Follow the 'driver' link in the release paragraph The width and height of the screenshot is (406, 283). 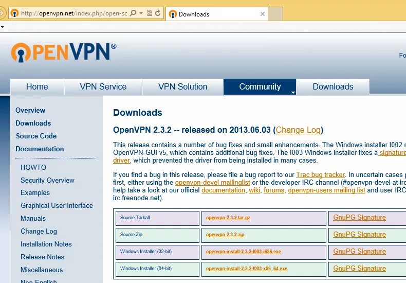121,161
